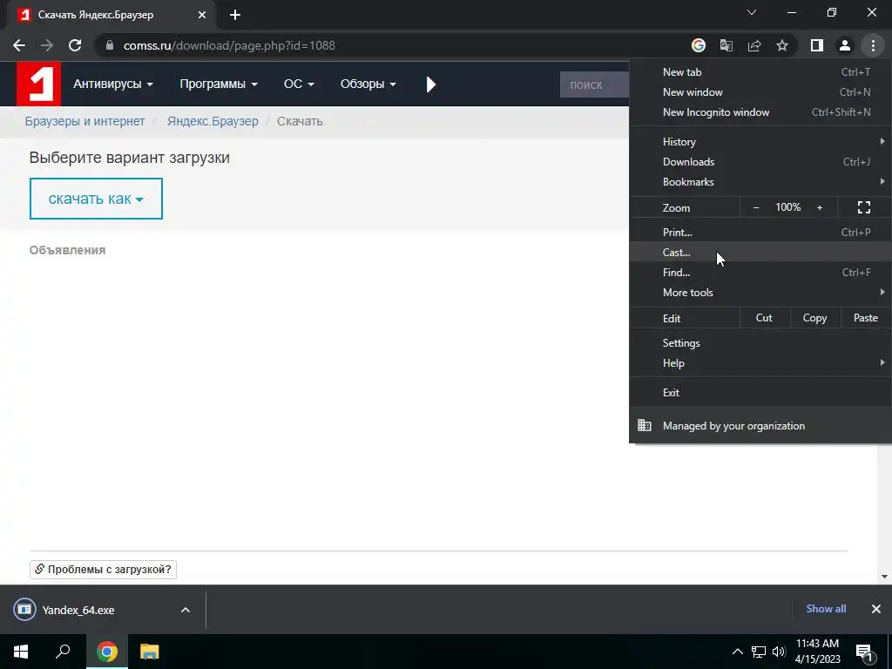Viewport: 892px width, 669px height.
Task: Open Windows taskbar search
Action: coord(63,652)
